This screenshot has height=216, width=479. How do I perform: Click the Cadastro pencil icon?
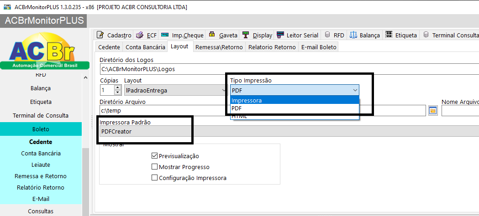[100, 35]
